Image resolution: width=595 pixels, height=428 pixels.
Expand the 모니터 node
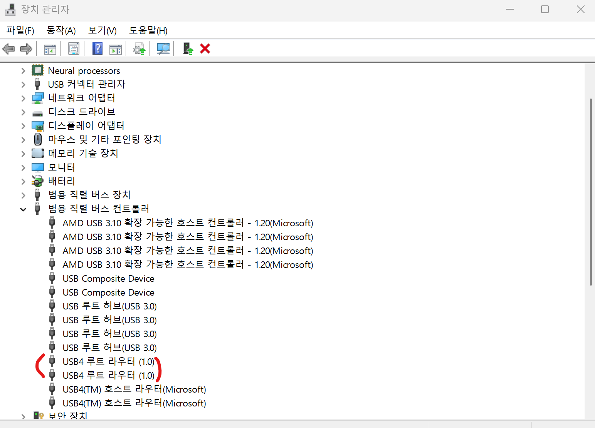point(23,168)
